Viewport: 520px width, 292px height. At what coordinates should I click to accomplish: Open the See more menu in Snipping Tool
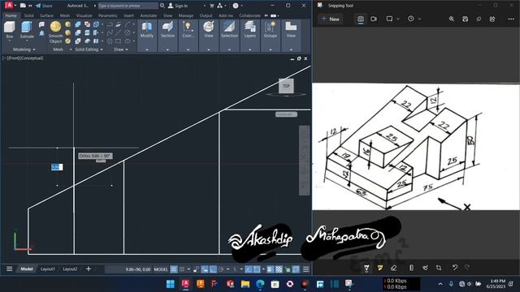click(x=511, y=19)
